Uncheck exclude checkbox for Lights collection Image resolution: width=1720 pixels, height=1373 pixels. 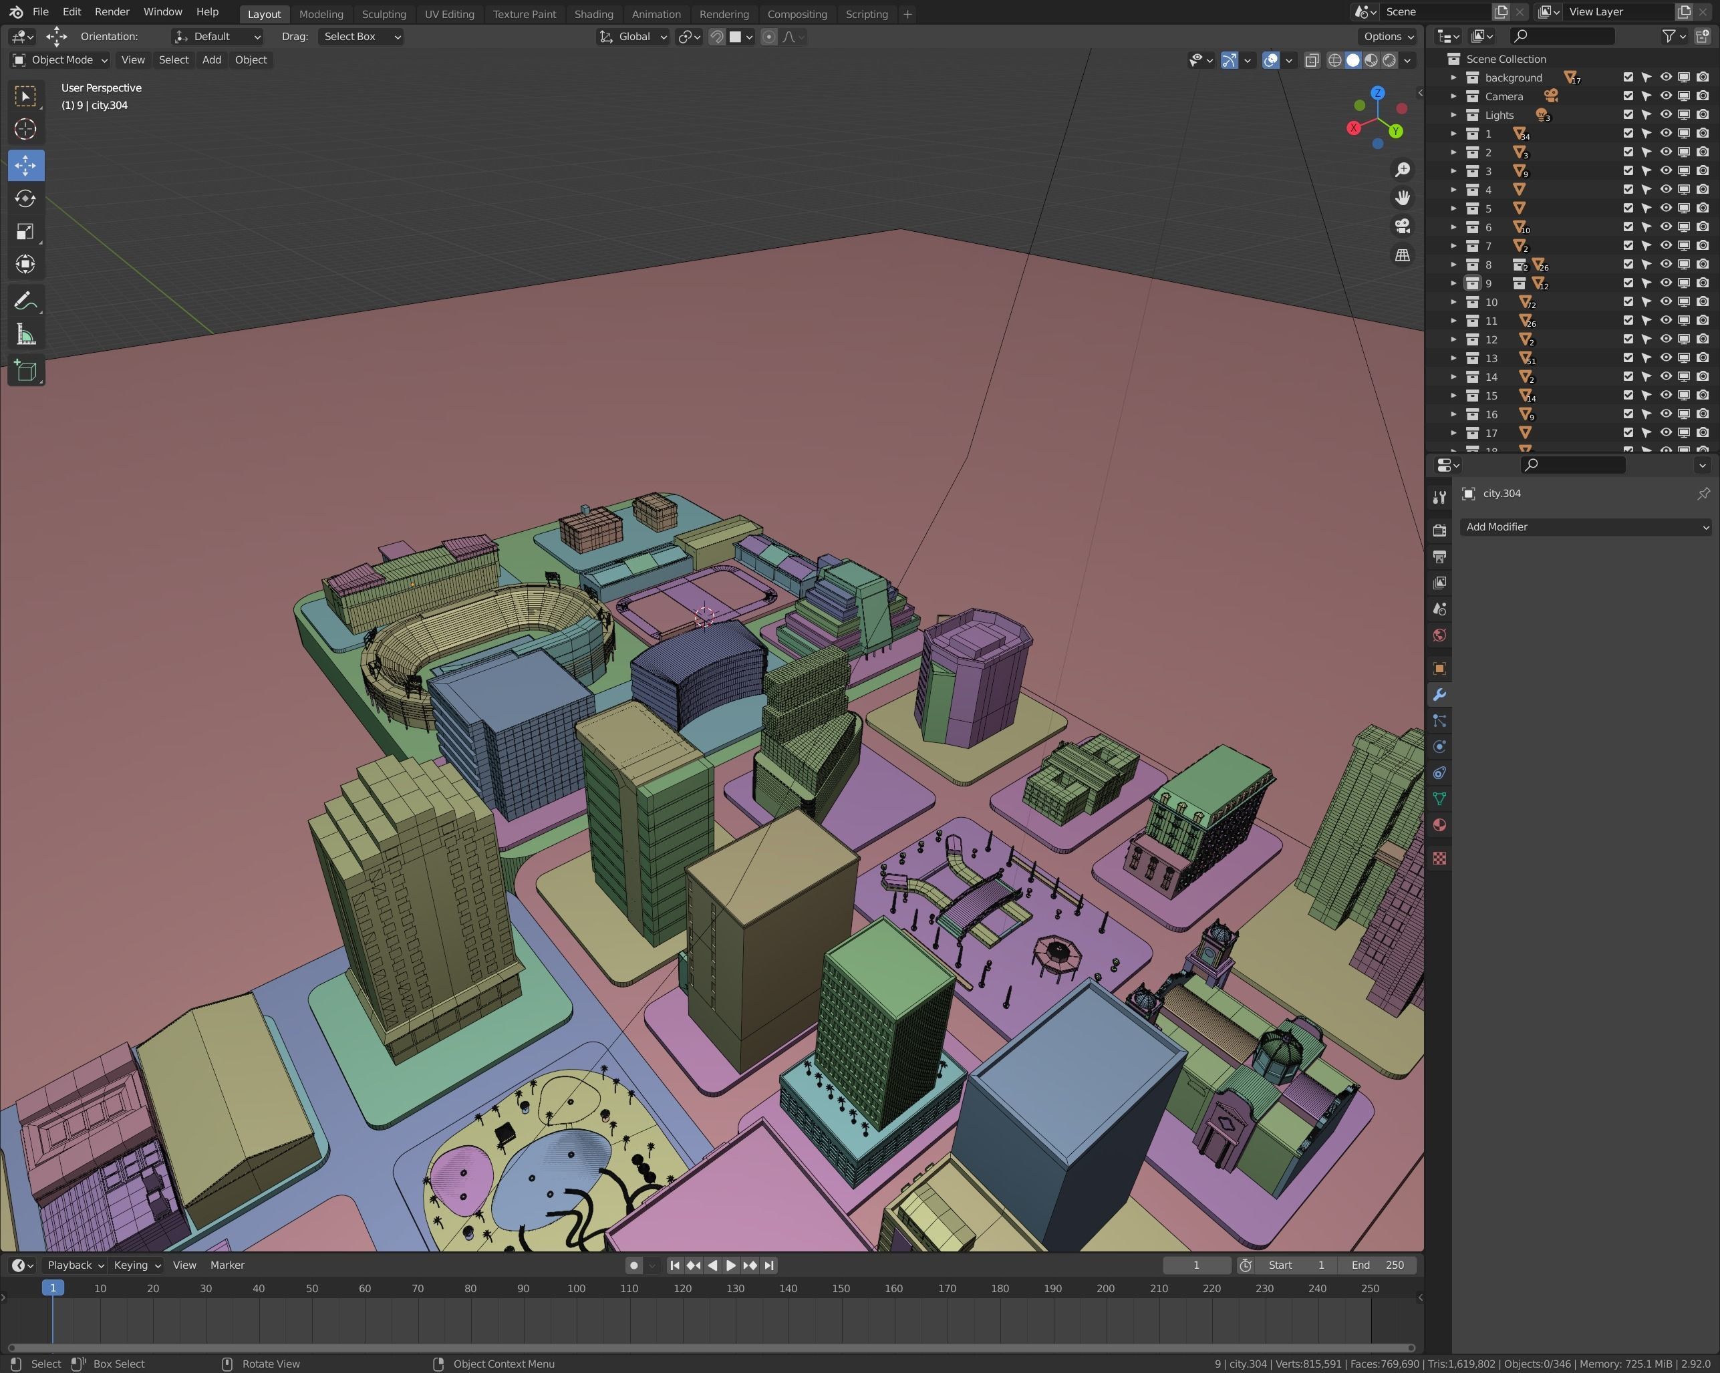1628,115
